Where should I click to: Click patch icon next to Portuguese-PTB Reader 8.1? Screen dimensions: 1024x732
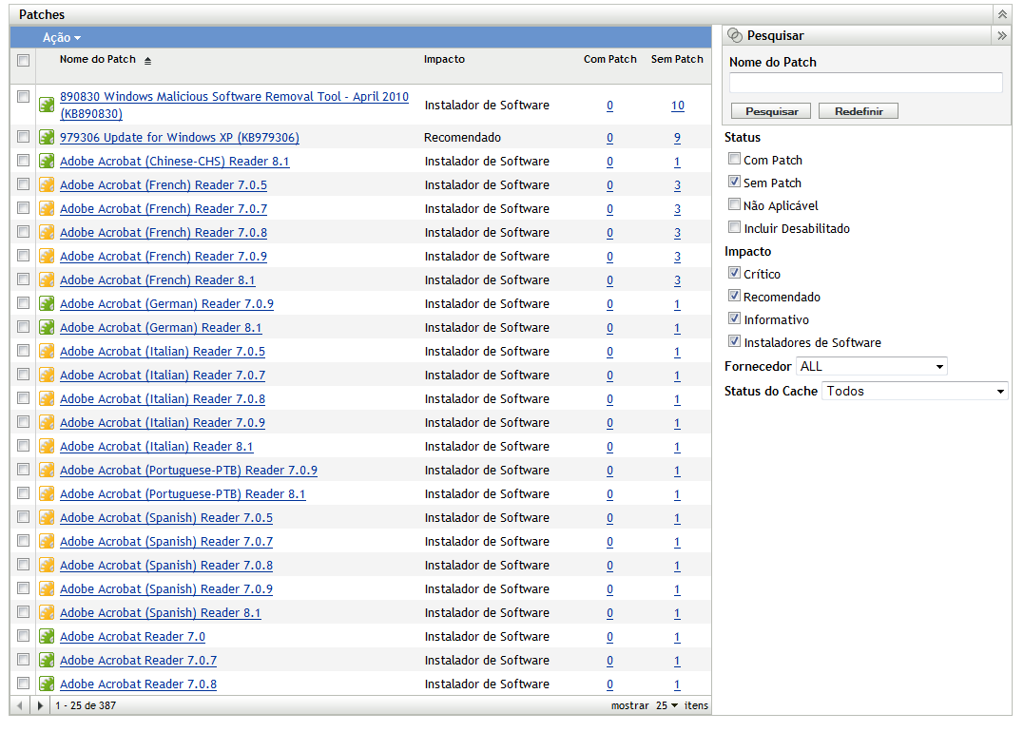click(47, 493)
